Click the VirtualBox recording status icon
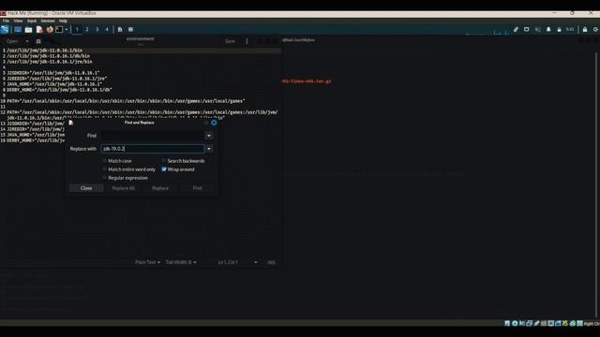 coord(559,323)
